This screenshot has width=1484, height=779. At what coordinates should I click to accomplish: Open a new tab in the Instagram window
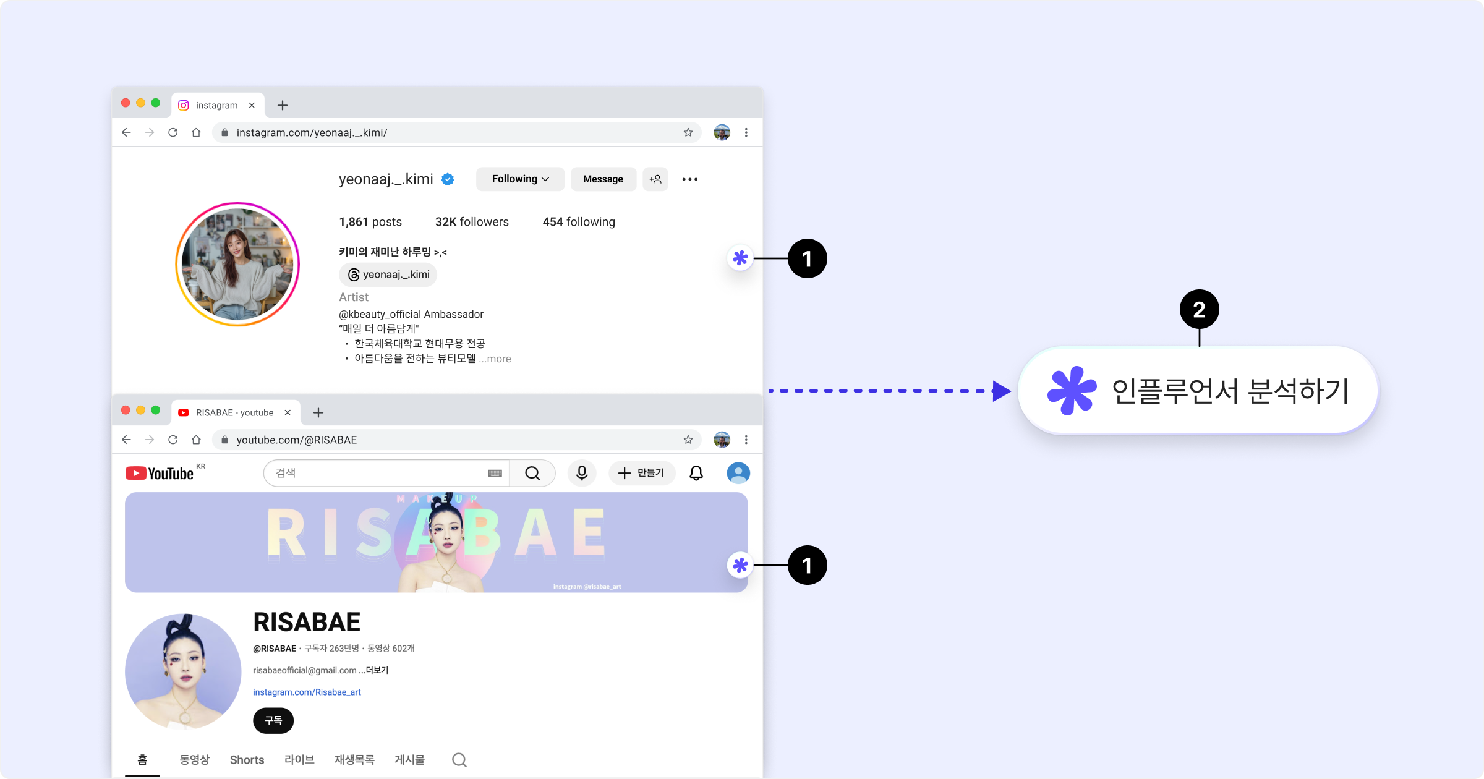coord(283,105)
